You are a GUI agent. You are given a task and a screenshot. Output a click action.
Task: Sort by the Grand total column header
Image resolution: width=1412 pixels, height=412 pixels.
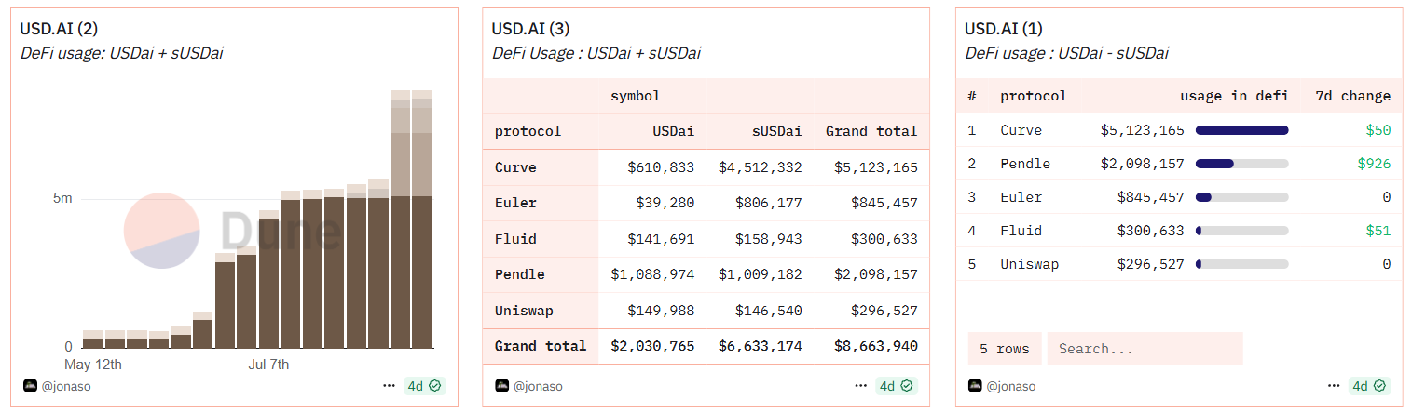871,131
